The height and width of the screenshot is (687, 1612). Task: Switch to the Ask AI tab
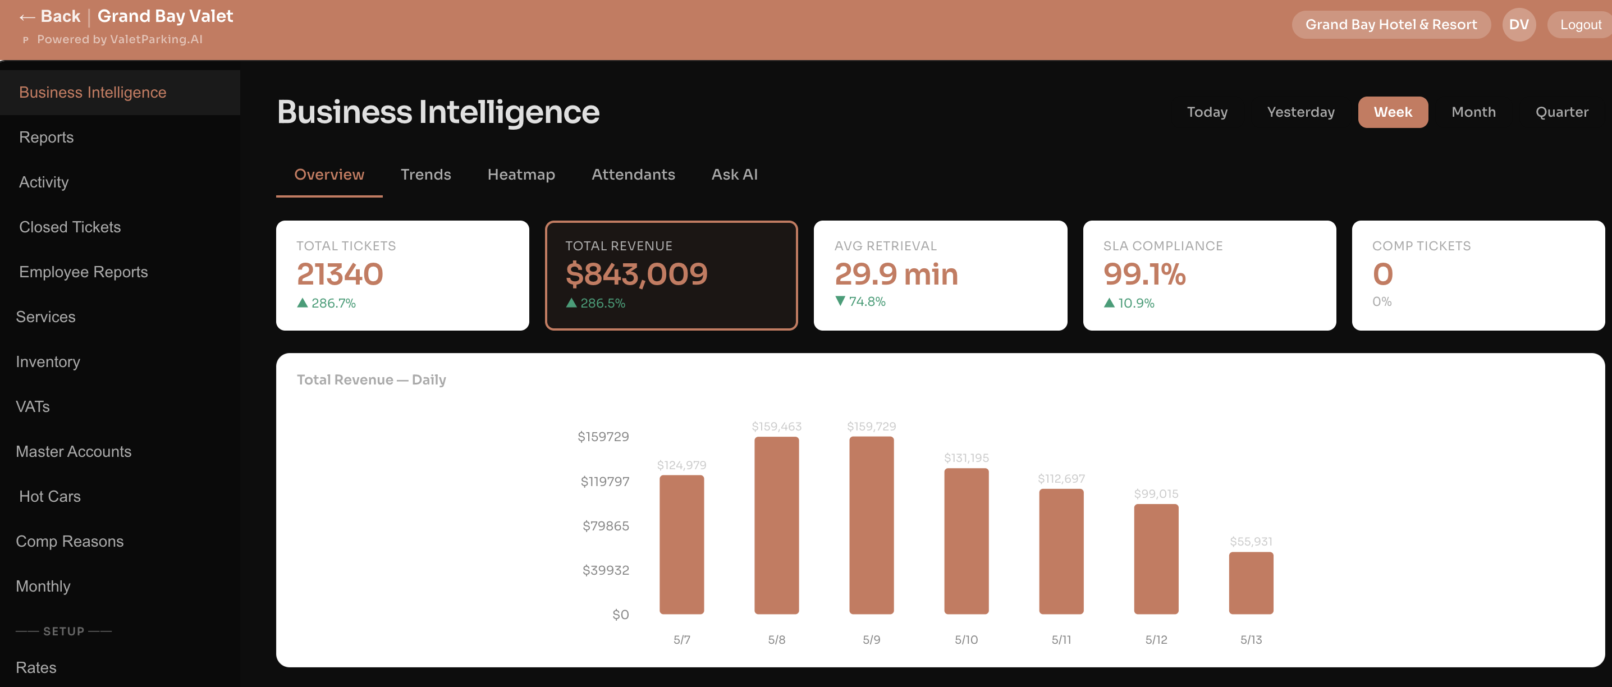[x=735, y=175]
